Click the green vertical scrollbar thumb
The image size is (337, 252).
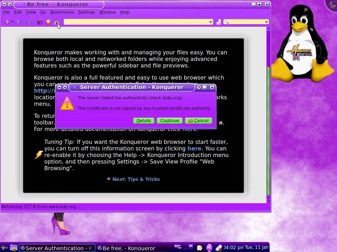click(268, 131)
